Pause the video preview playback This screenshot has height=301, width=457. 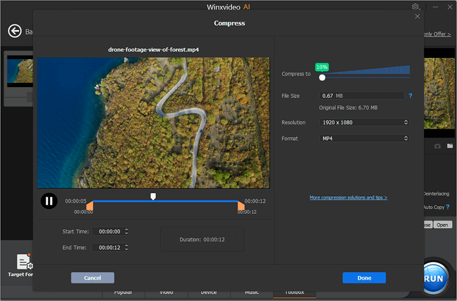pyautogui.click(x=49, y=200)
